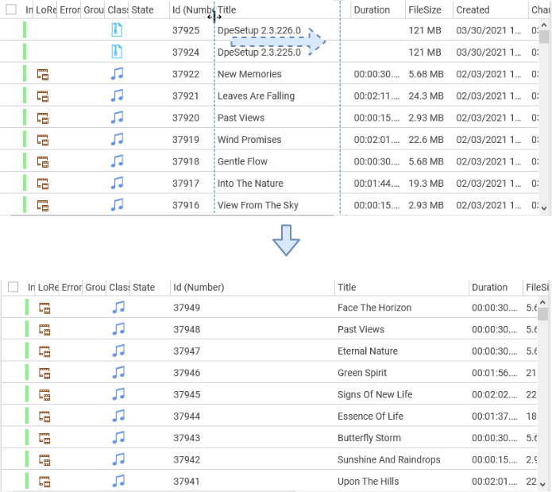The image size is (552, 492).
Task: Click the archive file icon in row 37924
Action: 118,52
